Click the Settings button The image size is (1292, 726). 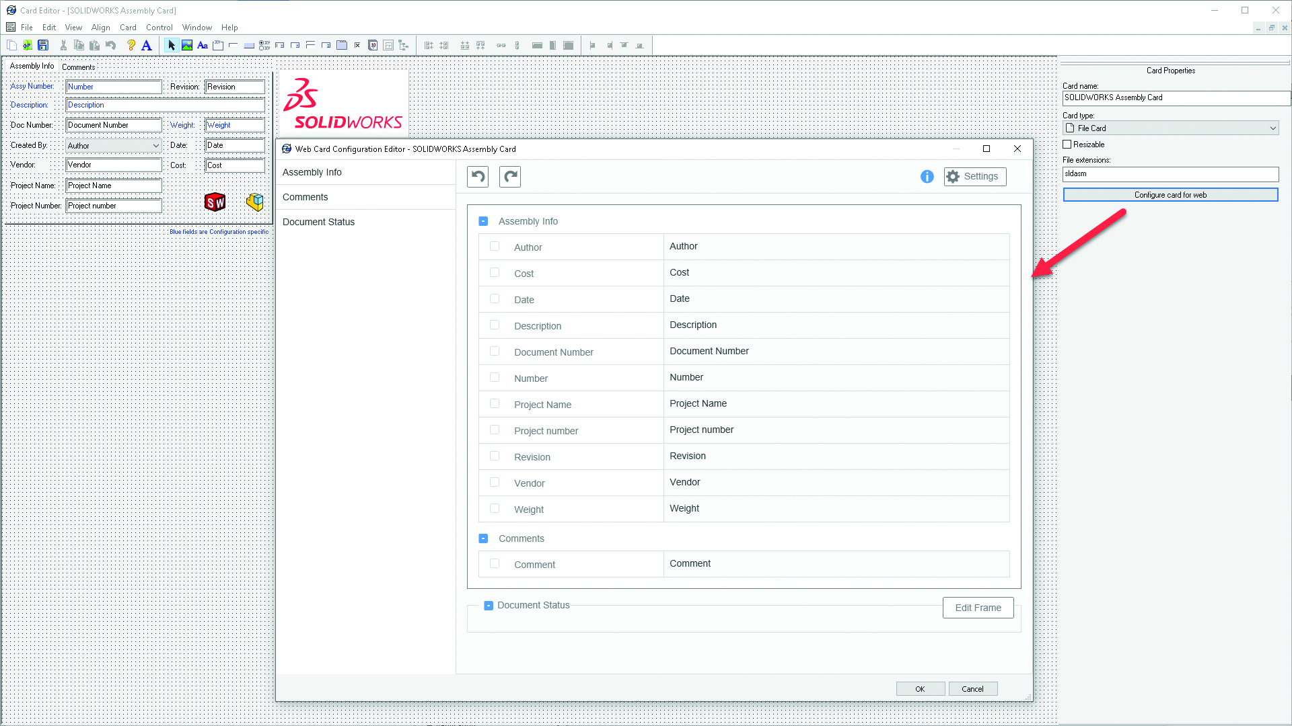point(975,176)
